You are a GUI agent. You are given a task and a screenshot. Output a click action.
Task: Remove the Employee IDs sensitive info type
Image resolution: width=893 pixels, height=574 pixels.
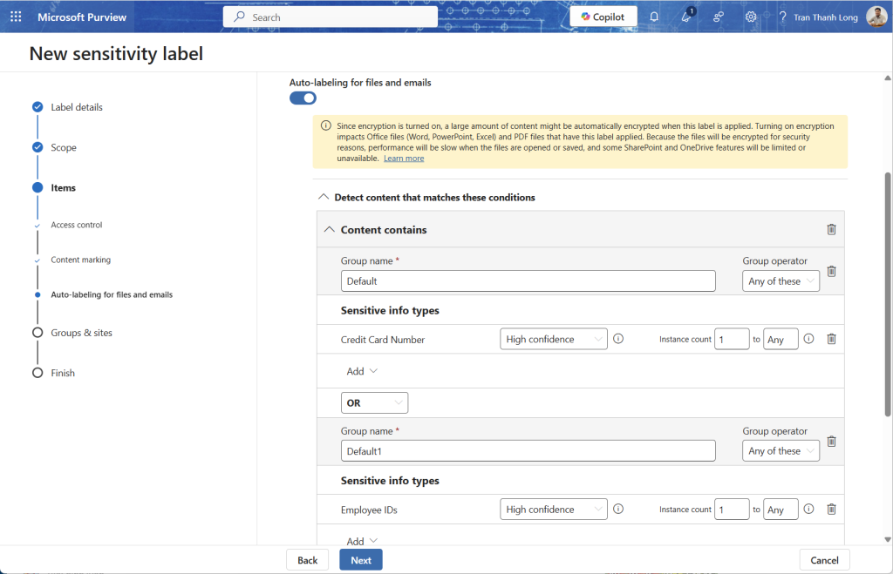pyautogui.click(x=831, y=509)
